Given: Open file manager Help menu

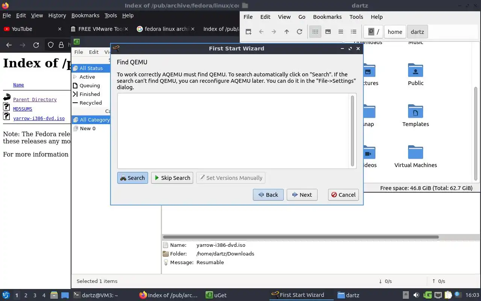Looking at the screenshot, I should click(x=377, y=17).
